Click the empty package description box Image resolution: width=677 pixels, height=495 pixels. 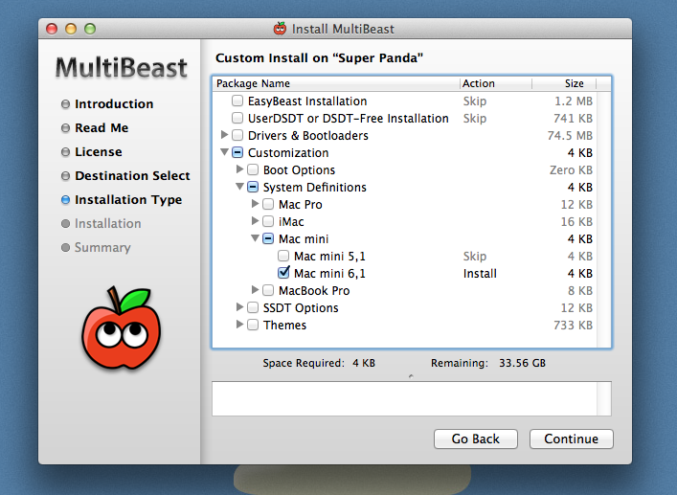(412, 398)
